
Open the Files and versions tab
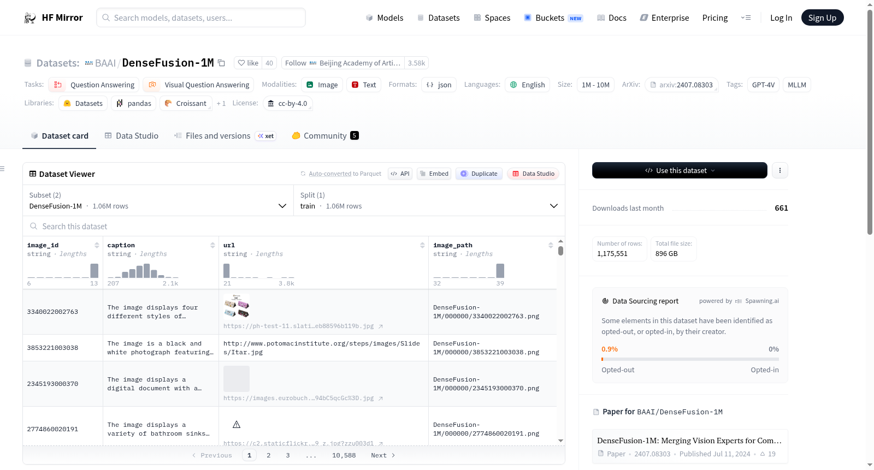click(225, 136)
